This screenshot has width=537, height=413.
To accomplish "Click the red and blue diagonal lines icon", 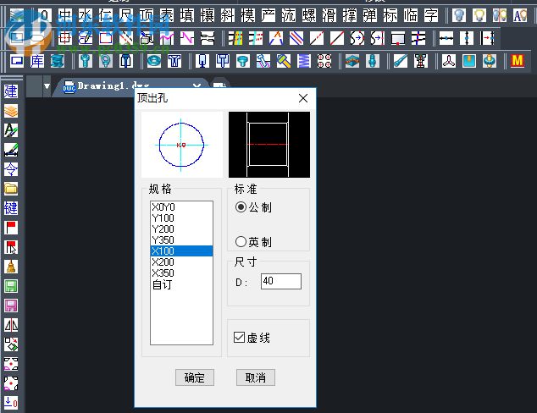I will [296, 38].
